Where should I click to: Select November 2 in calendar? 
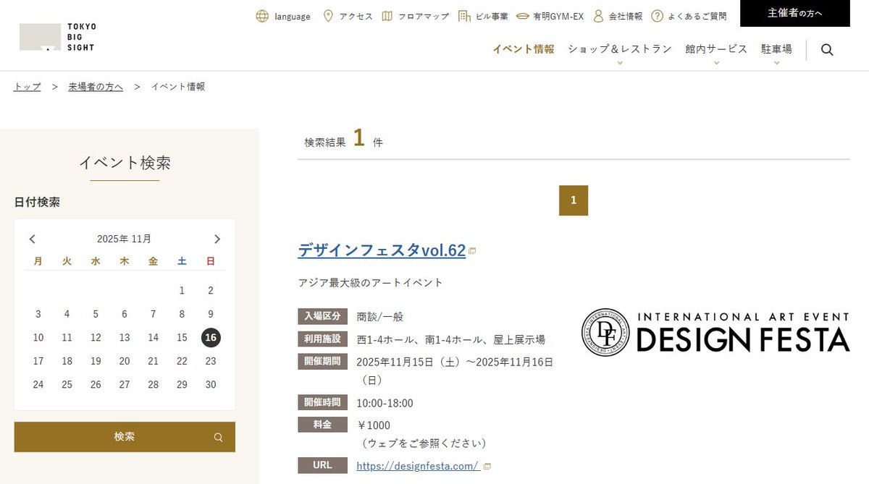point(211,291)
